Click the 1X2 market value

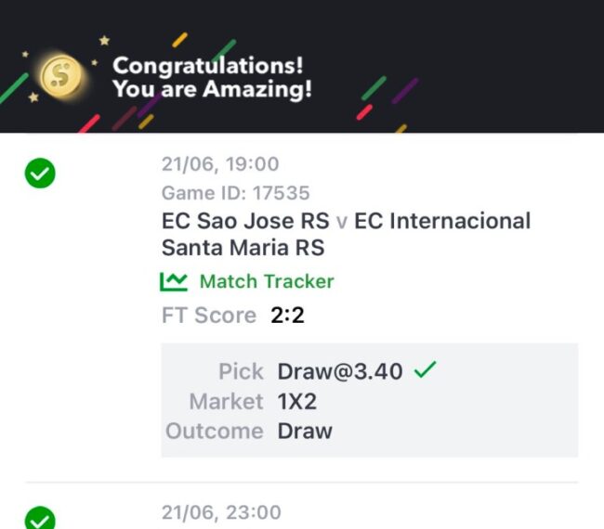(297, 402)
